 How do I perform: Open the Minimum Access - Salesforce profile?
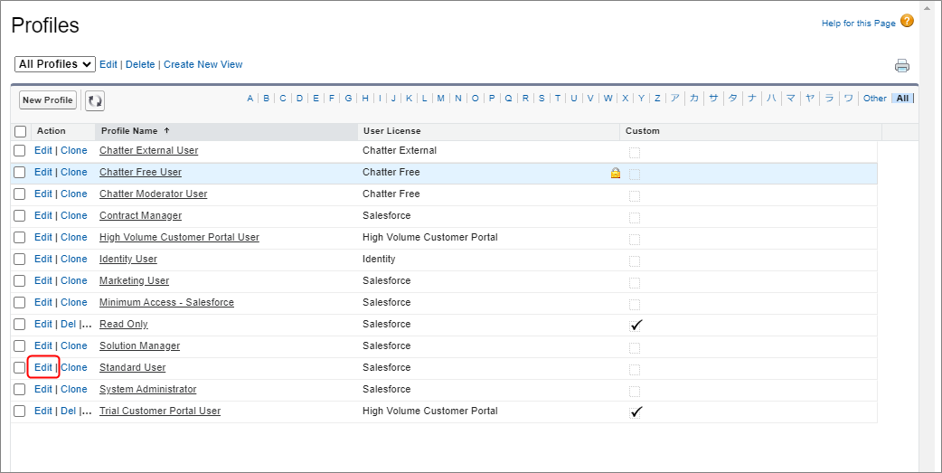(x=166, y=302)
